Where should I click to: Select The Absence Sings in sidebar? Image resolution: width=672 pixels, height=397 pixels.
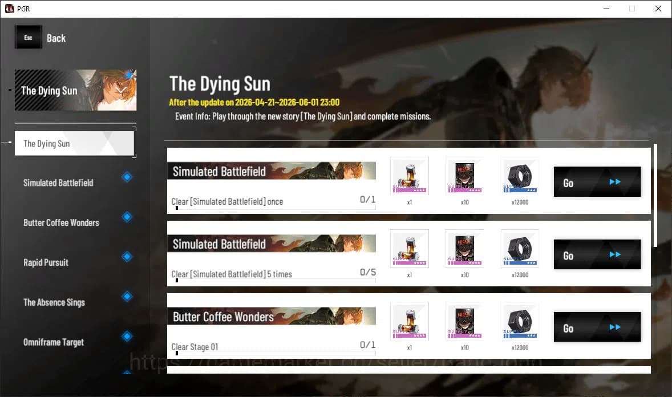(54, 302)
